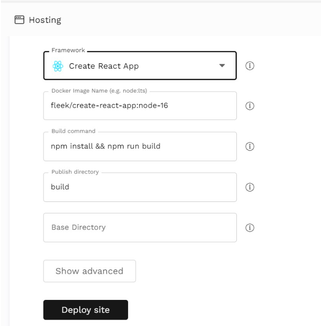Open the Create React App combo box
The image size is (321, 326).
tap(140, 65)
